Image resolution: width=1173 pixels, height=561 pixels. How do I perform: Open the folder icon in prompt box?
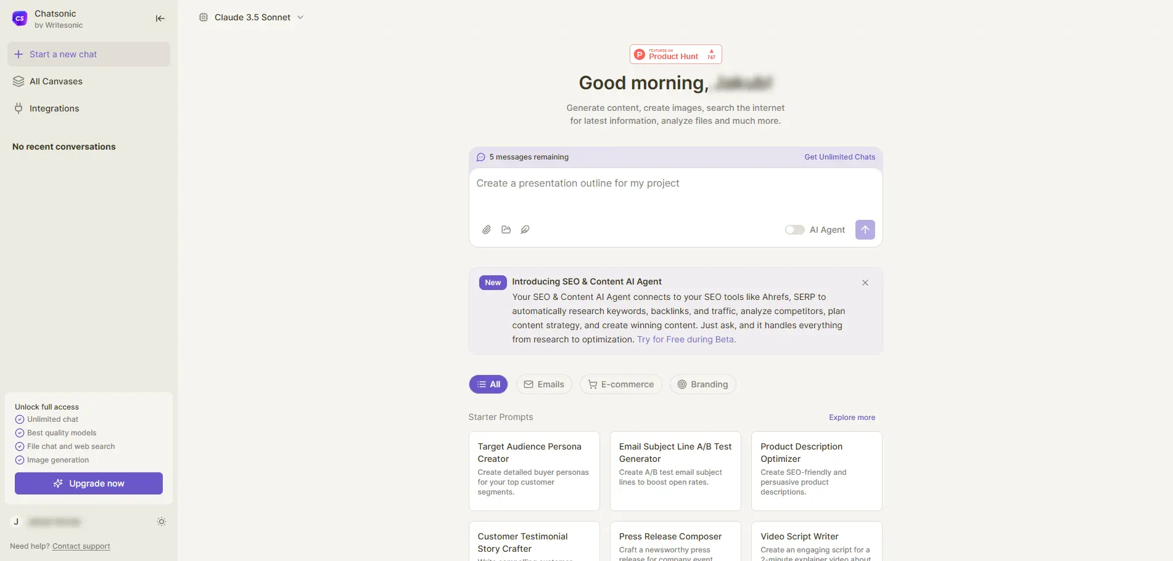(x=506, y=230)
